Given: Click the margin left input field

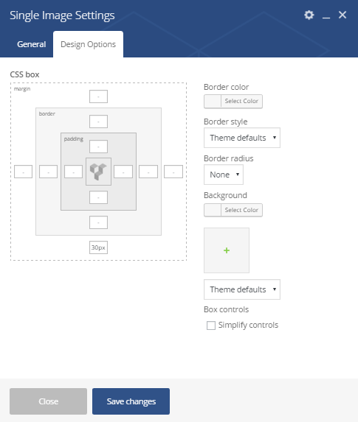Looking at the screenshot, I should [23, 172].
